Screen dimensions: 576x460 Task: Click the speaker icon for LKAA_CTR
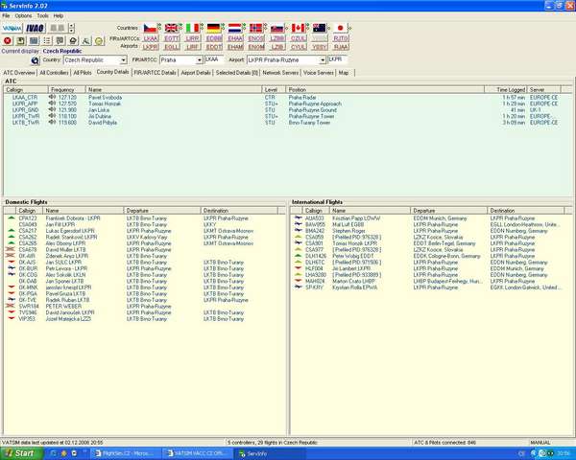[52, 97]
